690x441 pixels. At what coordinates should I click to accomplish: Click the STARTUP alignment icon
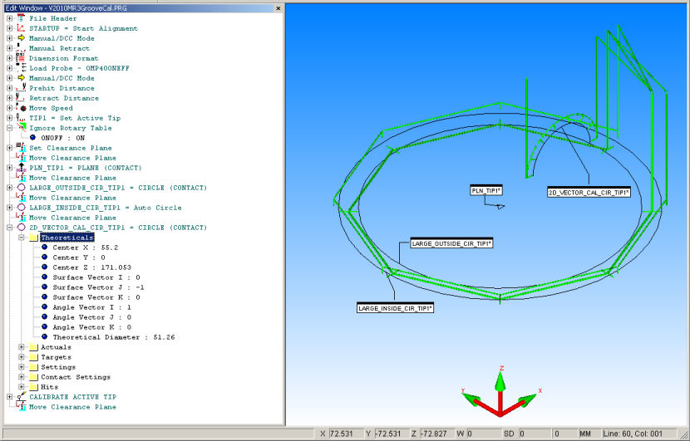[x=21, y=27]
